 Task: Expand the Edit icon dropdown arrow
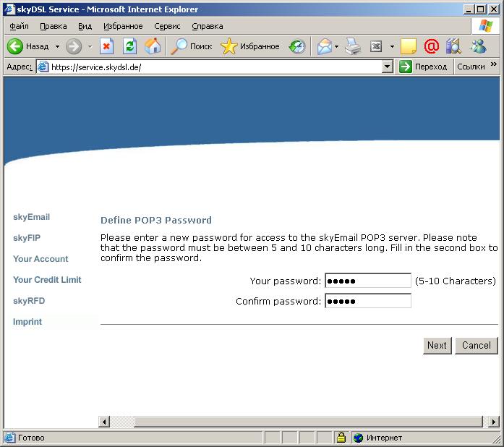[x=392, y=46]
